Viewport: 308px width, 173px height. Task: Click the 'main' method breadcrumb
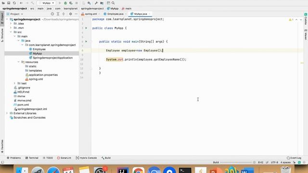[x=127, y=9]
